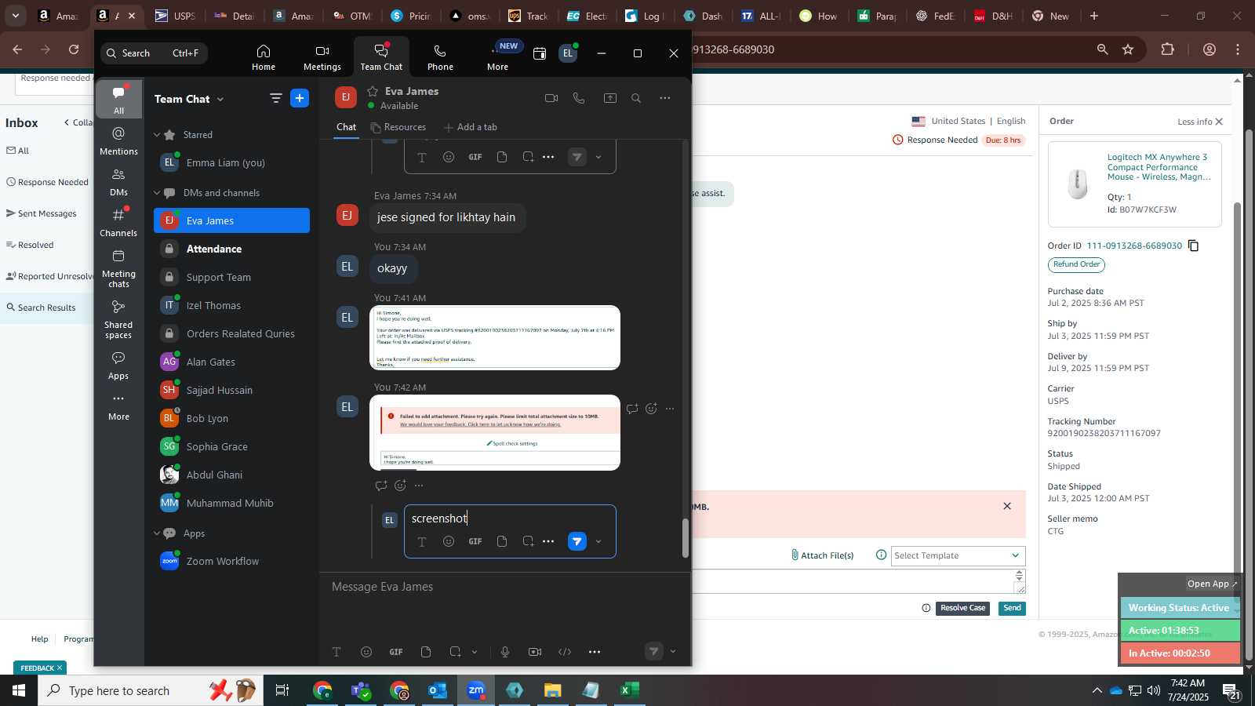This screenshot has height=706, width=1255.
Task: Record an audio message in the bottom toolbar
Action: [505, 652]
